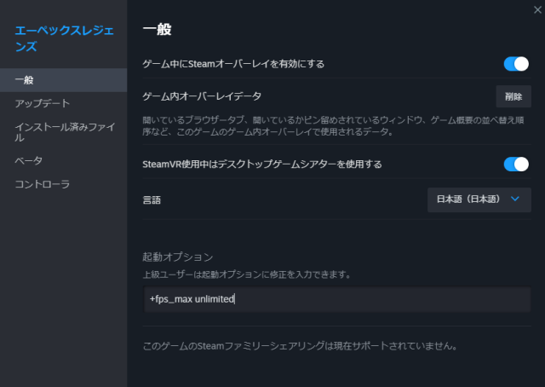Viewport: 545px width, 387px height.
Task: Click the 削除 button for overlay data
Action: pyautogui.click(x=513, y=96)
